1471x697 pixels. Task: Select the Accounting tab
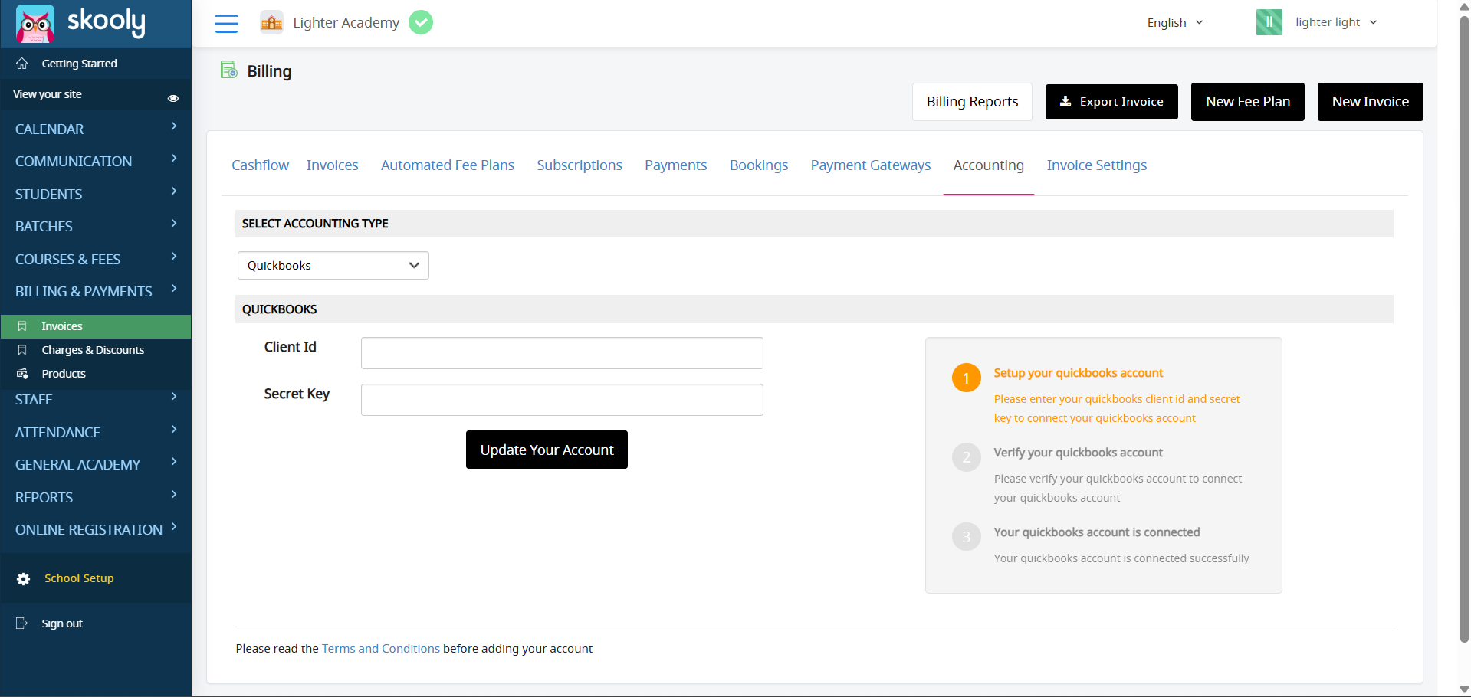click(989, 165)
